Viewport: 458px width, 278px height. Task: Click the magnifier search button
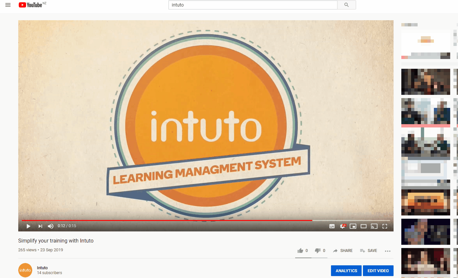(347, 5)
